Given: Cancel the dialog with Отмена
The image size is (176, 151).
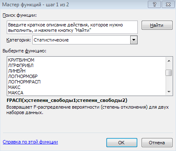Looking at the screenshot, I should click(157, 143).
